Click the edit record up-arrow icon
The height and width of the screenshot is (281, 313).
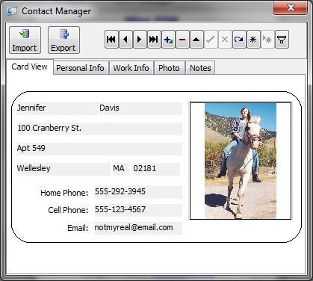[x=196, y=40]
